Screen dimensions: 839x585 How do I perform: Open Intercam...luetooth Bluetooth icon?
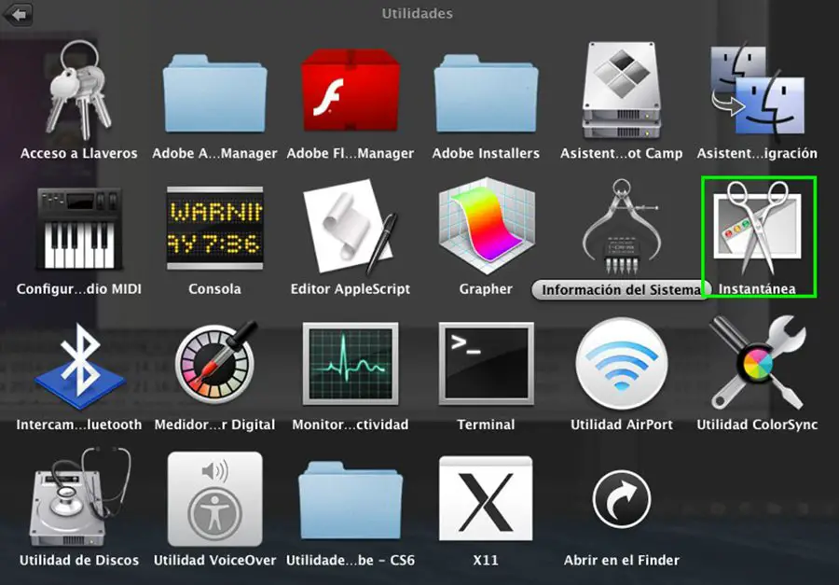click(x=79, y=366)
